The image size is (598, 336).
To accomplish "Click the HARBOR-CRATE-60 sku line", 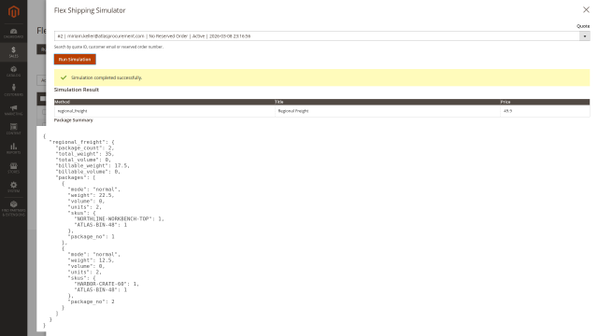I will coord(107,284).
